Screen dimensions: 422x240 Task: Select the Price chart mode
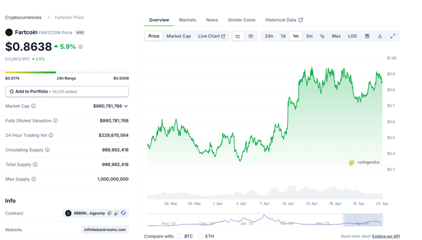point(154,36)
